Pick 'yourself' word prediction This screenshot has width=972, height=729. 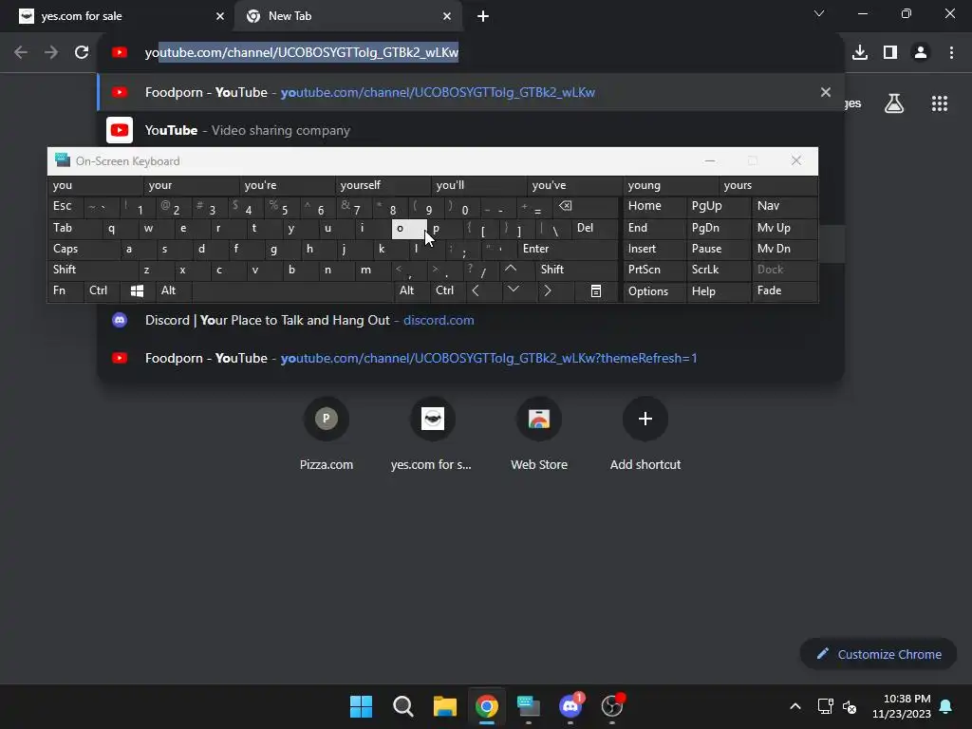click(x=383, y=185)
